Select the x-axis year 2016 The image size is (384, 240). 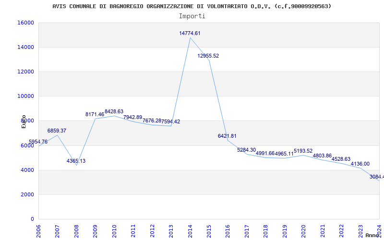tap(228, 231)
